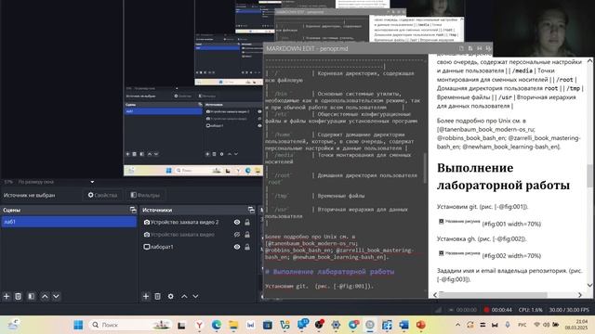Move scene up with arrow in Scenes panel
Viewport: 595px width, 334px height.
[45, 296]
